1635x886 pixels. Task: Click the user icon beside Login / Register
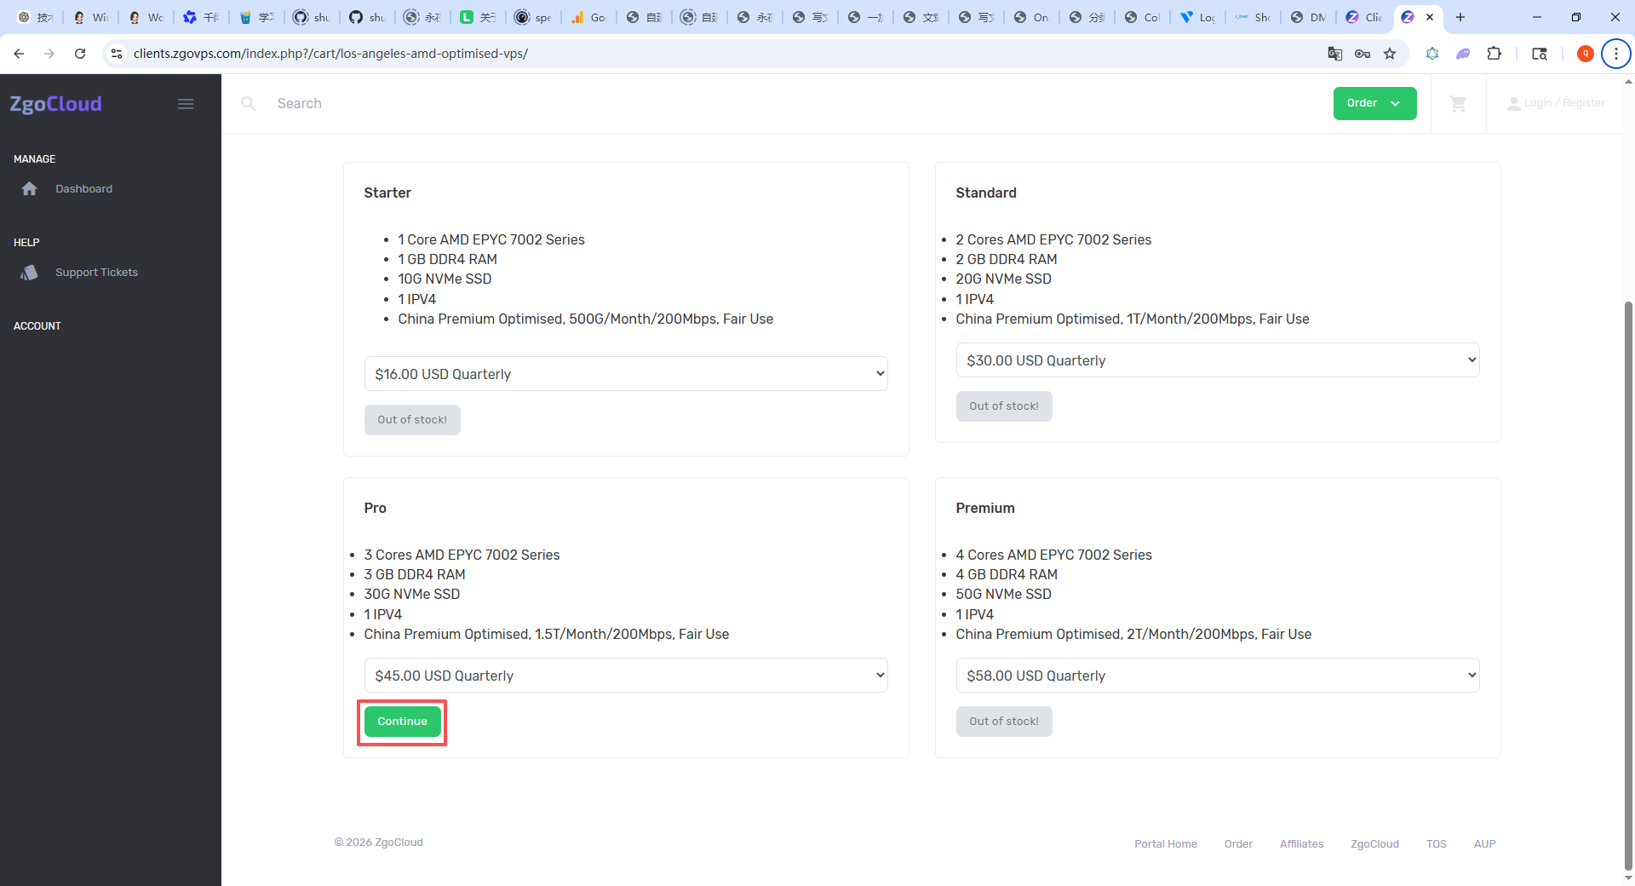(x=1514, y=104)
